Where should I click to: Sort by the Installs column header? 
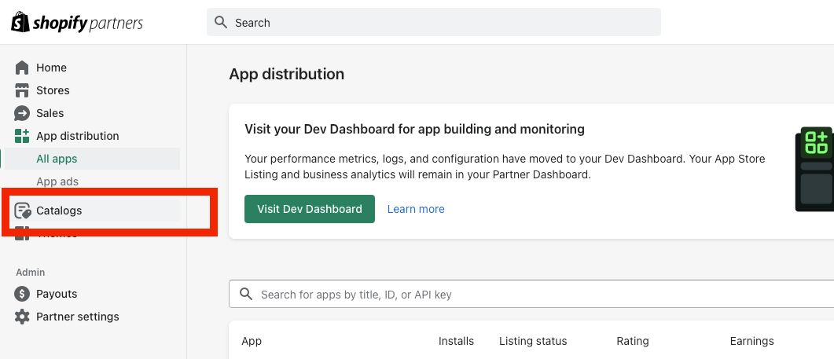click(x=456, y=341)
